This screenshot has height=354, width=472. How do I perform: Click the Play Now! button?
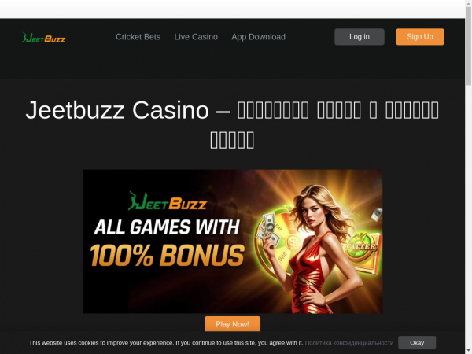(232, 324)
